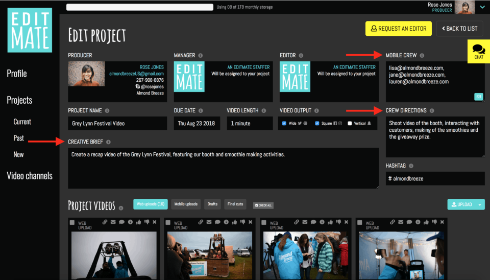Open Upload button dropdown arrow
Screen dimensions: 490x280
pyautogui.click(x=480, y=204)
